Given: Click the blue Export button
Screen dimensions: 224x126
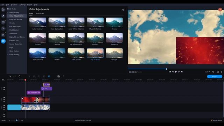Looking at the screenshot, I should pos(215,77).
